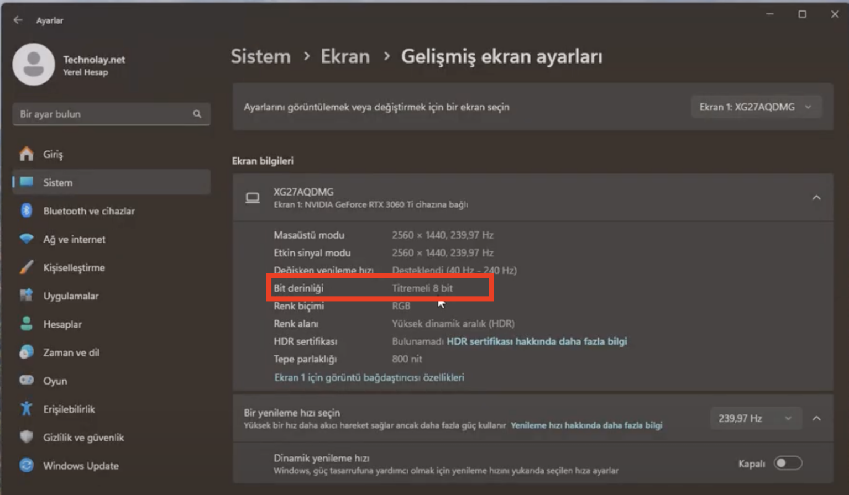Open the Ekran 1: XG27AQDMG display selector
Image resolution: width=849 pixels, height=495 pixels.
[756, 107]
